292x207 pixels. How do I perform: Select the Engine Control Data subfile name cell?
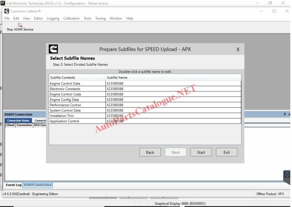click(173, 83)
